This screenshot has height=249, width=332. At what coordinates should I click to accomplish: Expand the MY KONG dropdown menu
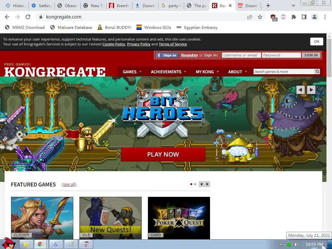(207, 72)
